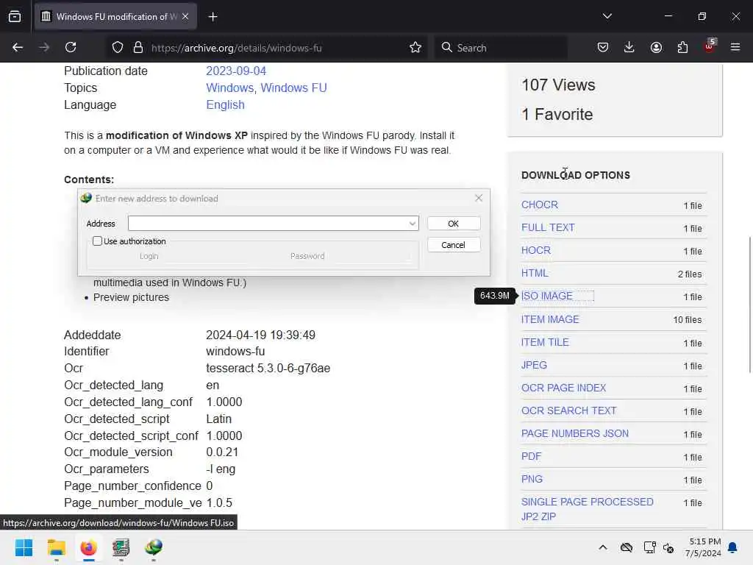Open the List all tabs chevron

(x=607, y=16)
